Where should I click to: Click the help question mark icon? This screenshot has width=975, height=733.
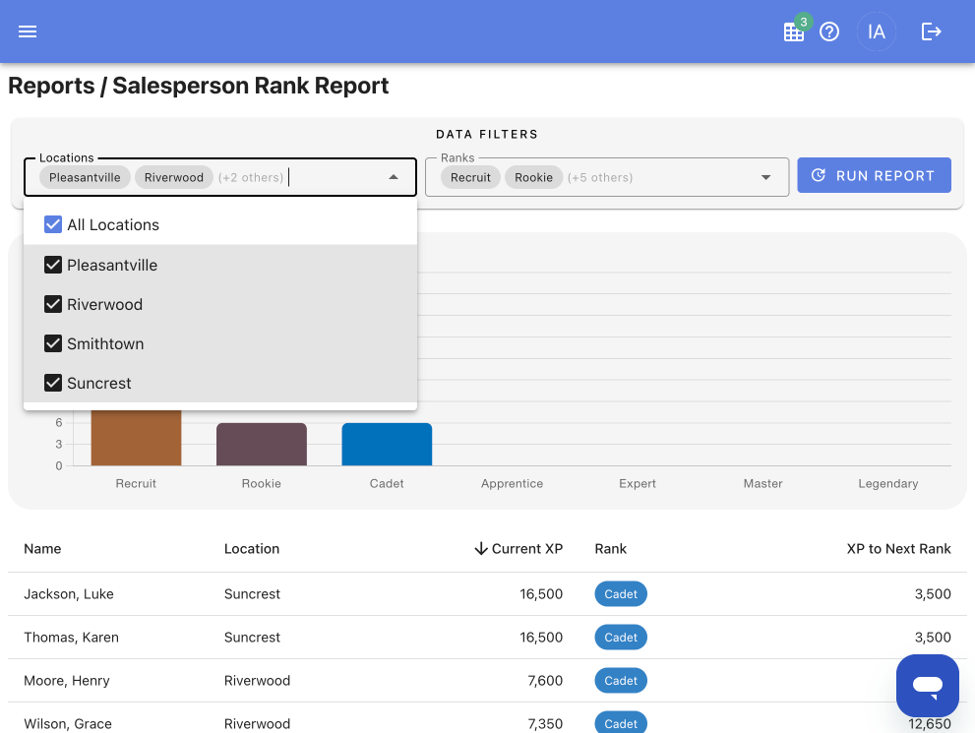pyautogui.click(x=828, y=31)
